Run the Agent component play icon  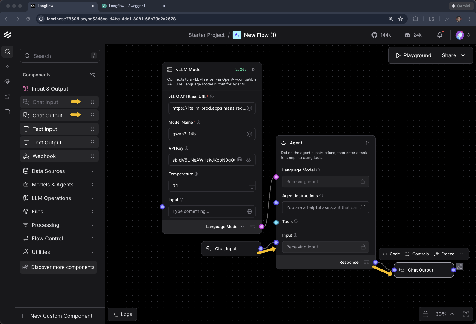[367, 143]
